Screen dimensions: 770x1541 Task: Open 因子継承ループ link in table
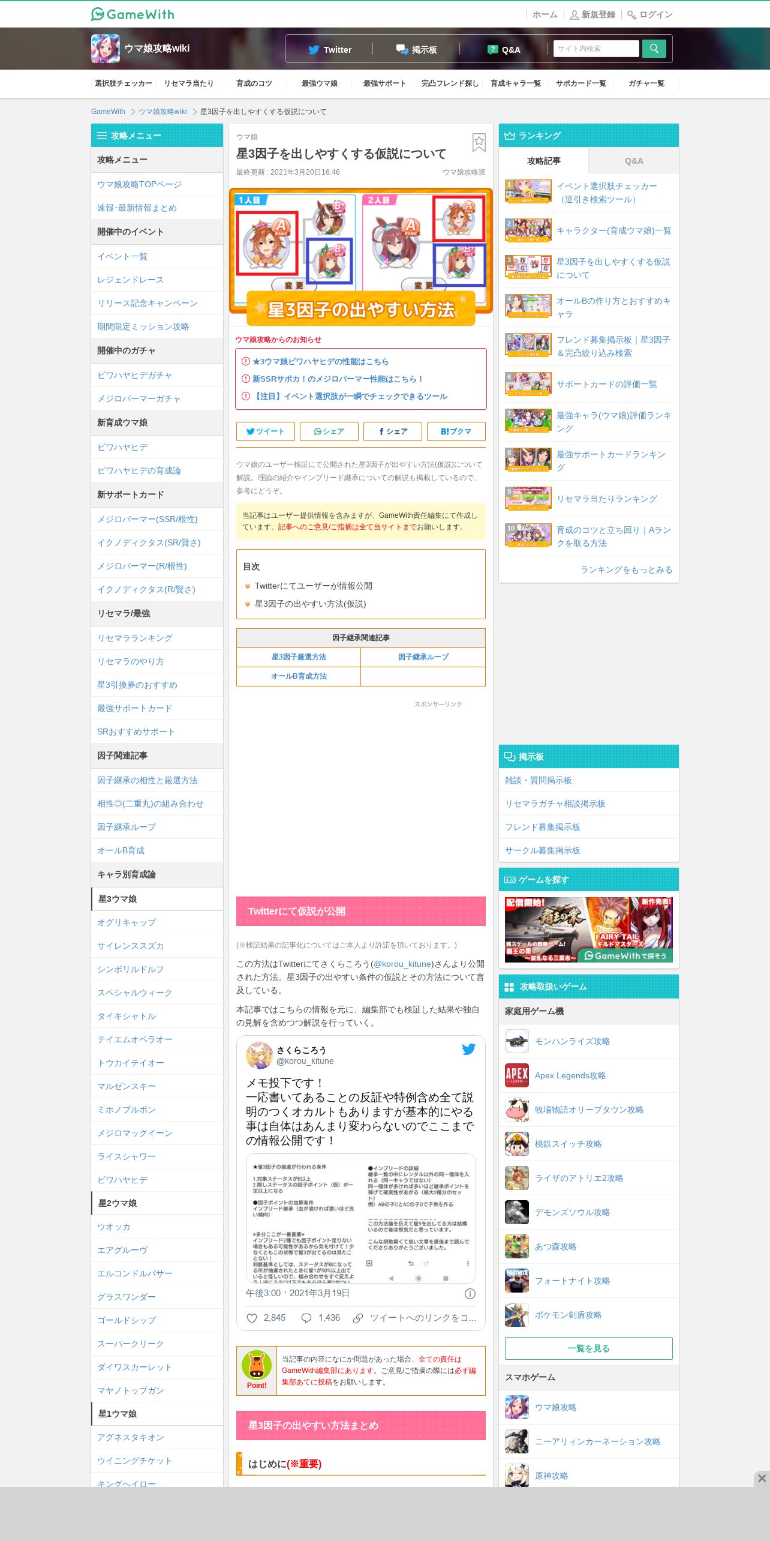tap(423, 657)
